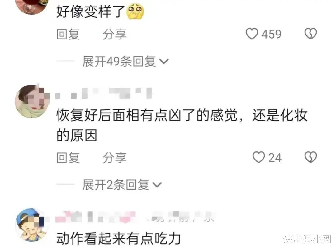The image size is (336, 250).
Task: Select comment text 动作看起来有点吃力
Action: (119, 239)
